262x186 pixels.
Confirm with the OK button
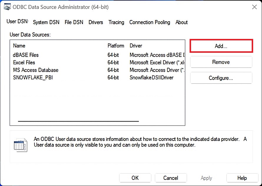(135, 178)
